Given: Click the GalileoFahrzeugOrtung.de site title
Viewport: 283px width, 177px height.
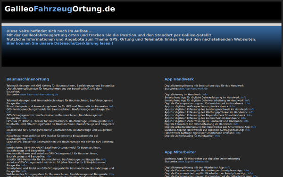Looking at the screenshot, I should click(60, 9).
